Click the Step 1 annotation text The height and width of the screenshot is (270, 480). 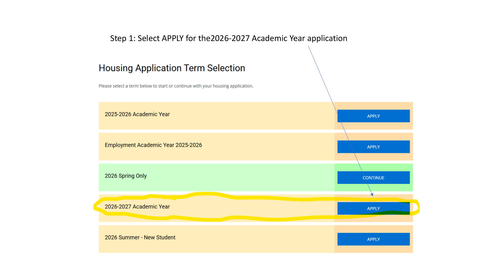[228, 38]
